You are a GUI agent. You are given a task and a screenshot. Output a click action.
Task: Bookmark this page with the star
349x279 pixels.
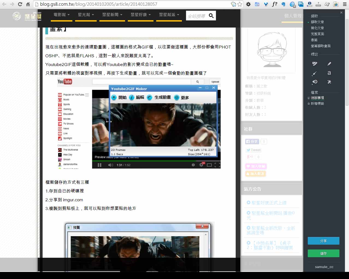tap(240, 4)
